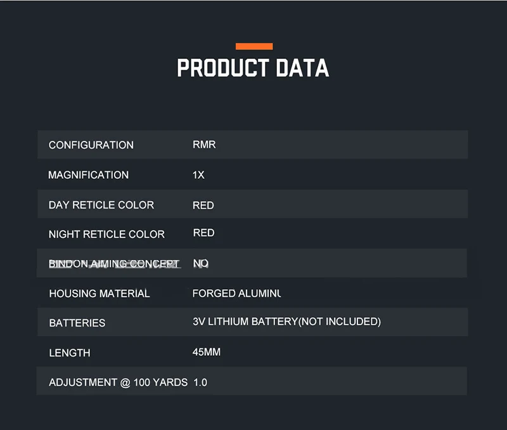Viewport: 507px width, 430px height.
Task: Select the LENGTH label
Action: click(70, 353)
